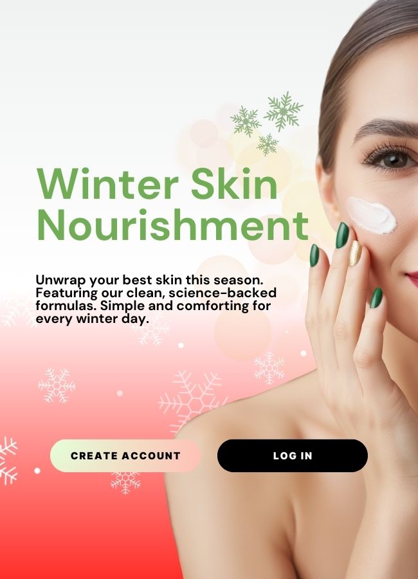Click the Winter Skin Nourishment heading
Viewport: 418px width, 579px height.
pos(172,204)
